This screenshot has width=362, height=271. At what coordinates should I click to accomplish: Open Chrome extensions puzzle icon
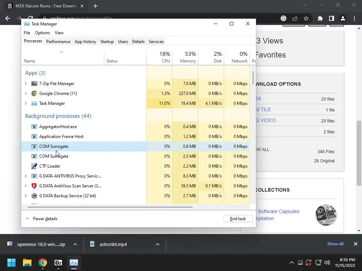click(320, 18)
